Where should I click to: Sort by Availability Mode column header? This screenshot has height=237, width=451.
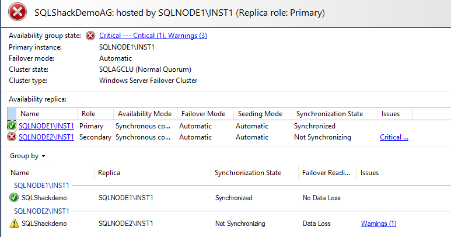tap(144, 114)
